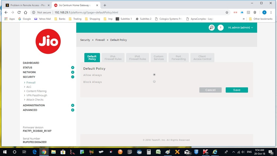
Task: Open the Hi, admin user dropdown
Action: click(241, 28)
